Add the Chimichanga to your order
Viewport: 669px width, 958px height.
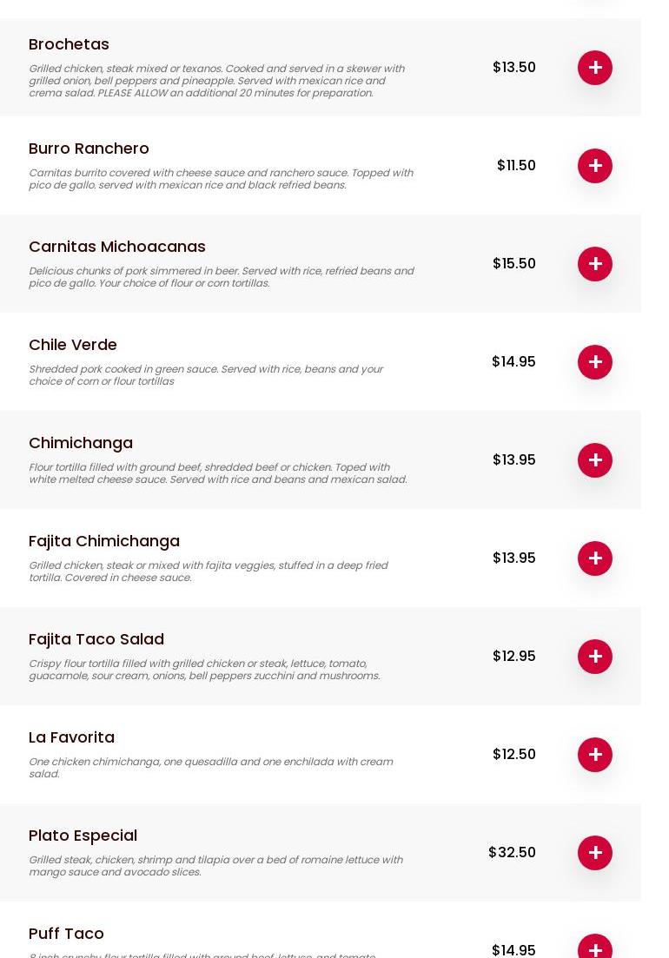tap(595, 460)
